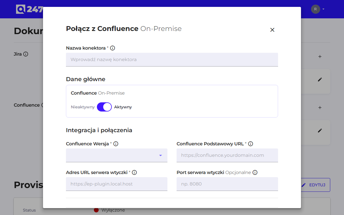344x215 pixels.
Task: Add a new Jira connector
Action: click(x=320, y=57)
